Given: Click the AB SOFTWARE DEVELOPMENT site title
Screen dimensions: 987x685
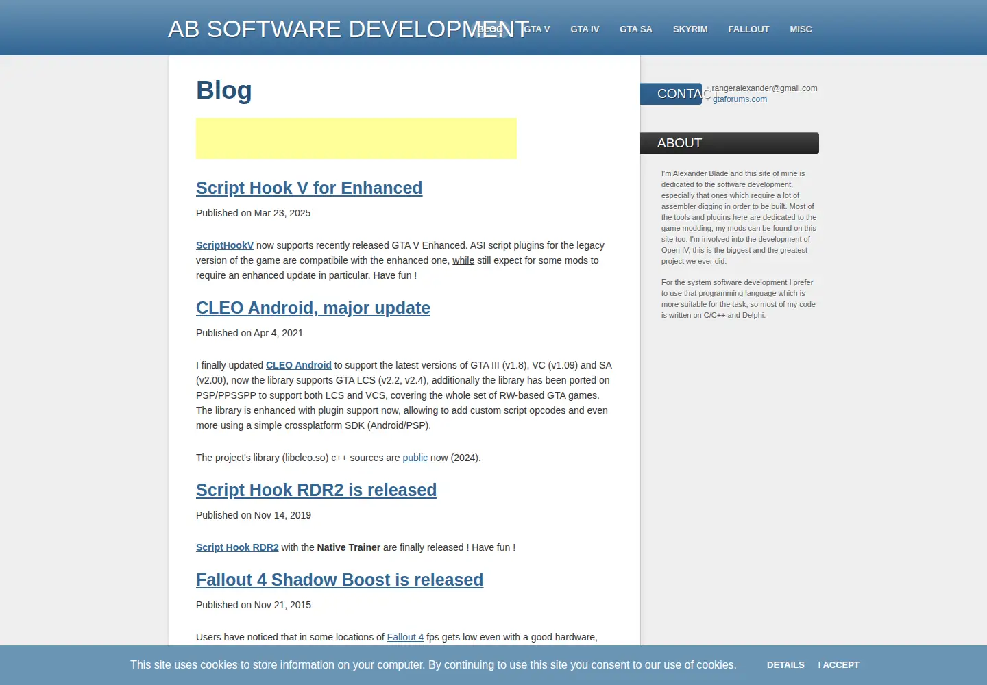Looking at the screenshot, I should [x=348, y=29].
